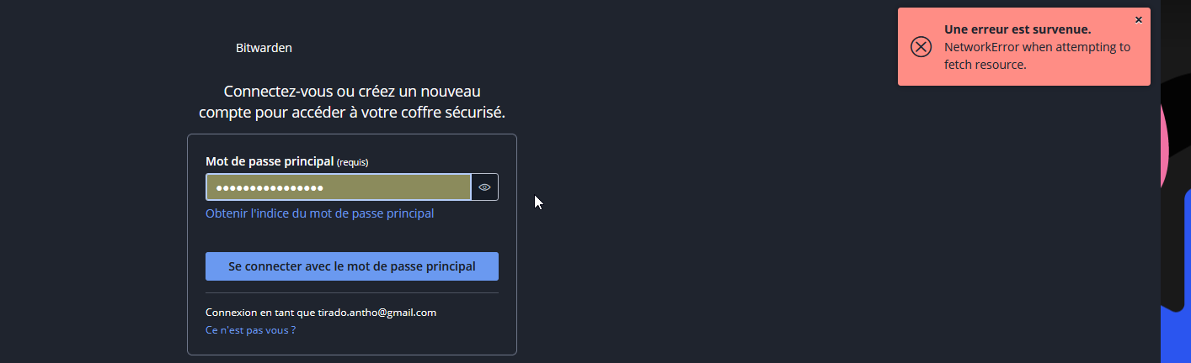Toggle master password visibility eye icon

coord(484,187)
